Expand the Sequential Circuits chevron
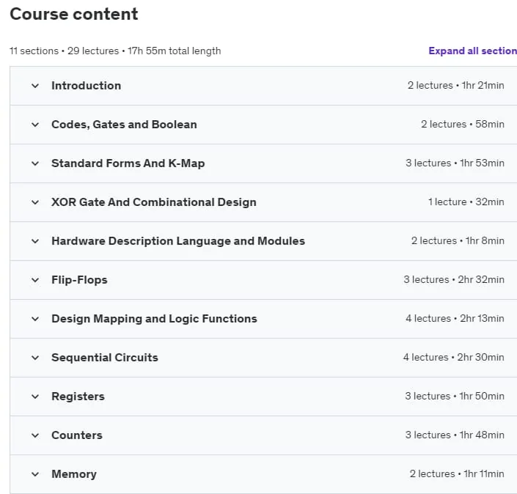 35,358
